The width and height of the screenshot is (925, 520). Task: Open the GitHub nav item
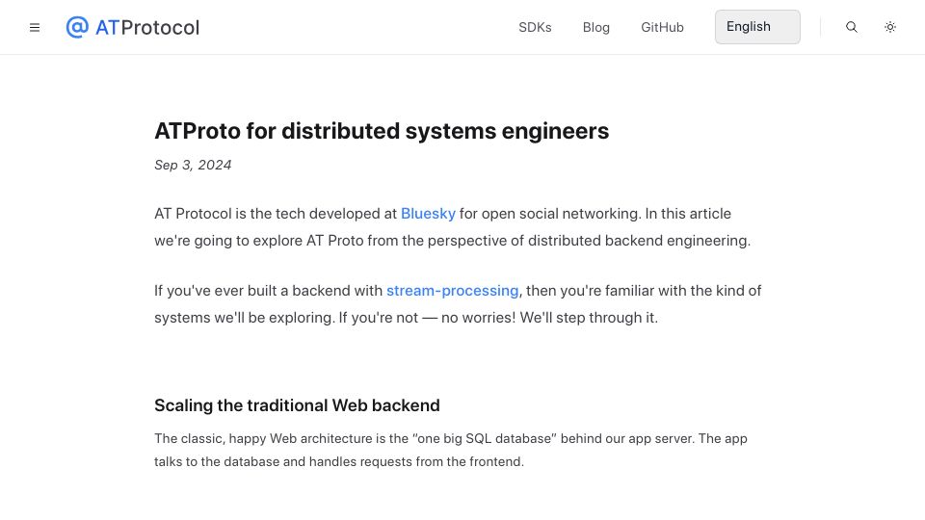point(662,27)
